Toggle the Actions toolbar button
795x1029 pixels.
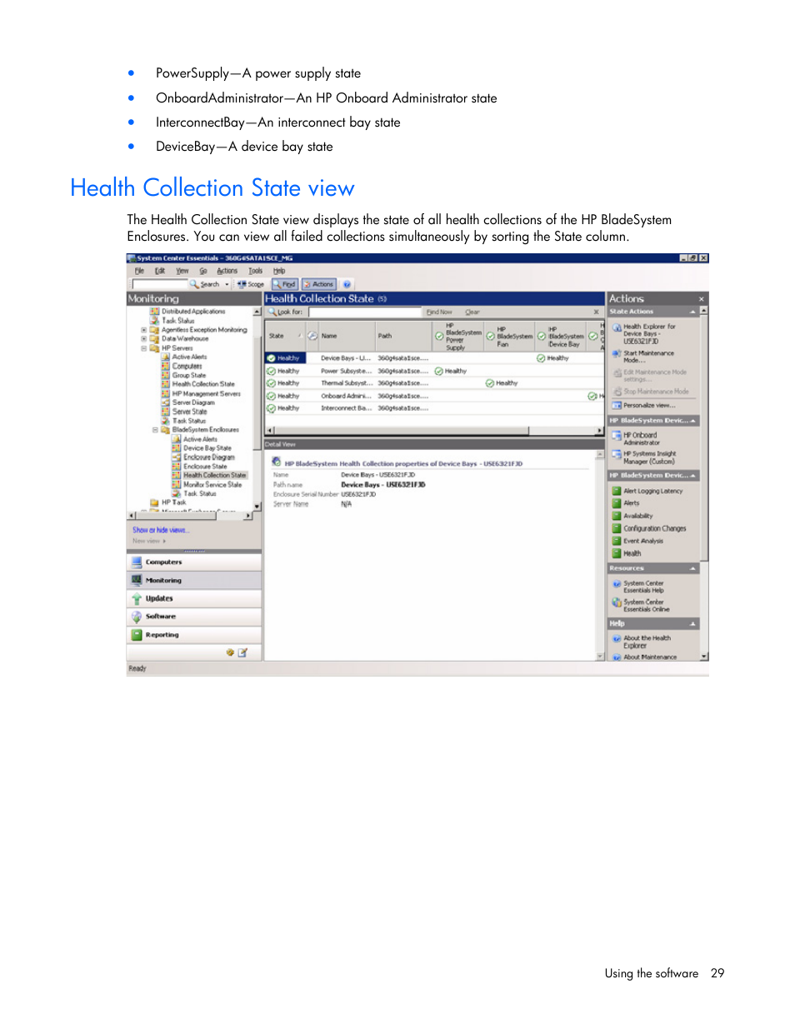(x=319, y=284)
